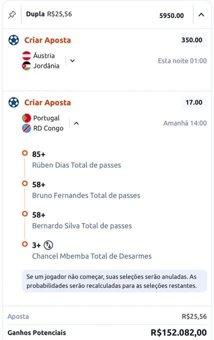214x340 pixels.
Task: Select the 85+ Rúben Dias selection circle
Action: tap(25, 153)
